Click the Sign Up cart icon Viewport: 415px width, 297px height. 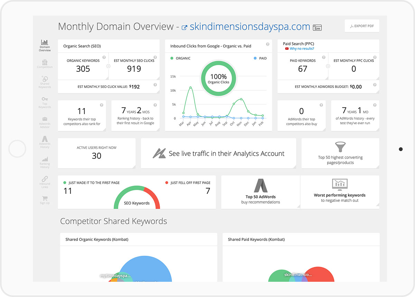tap(45, 198)
